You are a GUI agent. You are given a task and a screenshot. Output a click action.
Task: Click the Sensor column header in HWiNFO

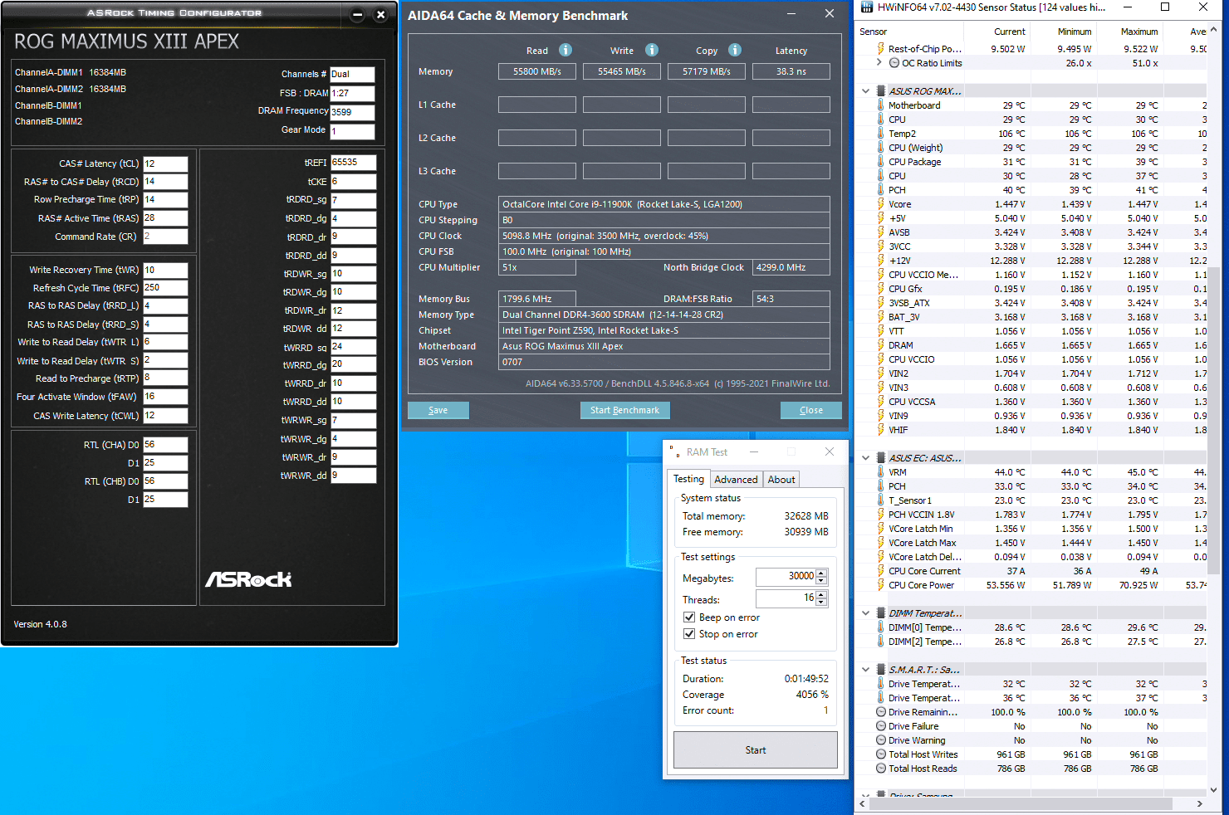[911, 32]
